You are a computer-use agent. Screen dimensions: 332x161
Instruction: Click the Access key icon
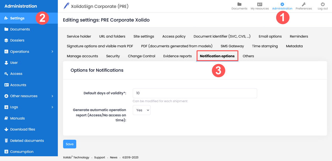pyautogui.click(x=6, y=74)
